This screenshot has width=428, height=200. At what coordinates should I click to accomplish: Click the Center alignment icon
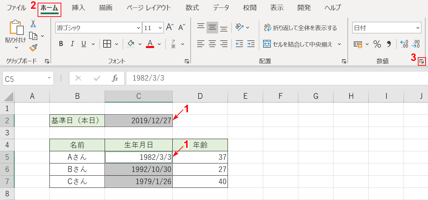[x=212, y=43]
